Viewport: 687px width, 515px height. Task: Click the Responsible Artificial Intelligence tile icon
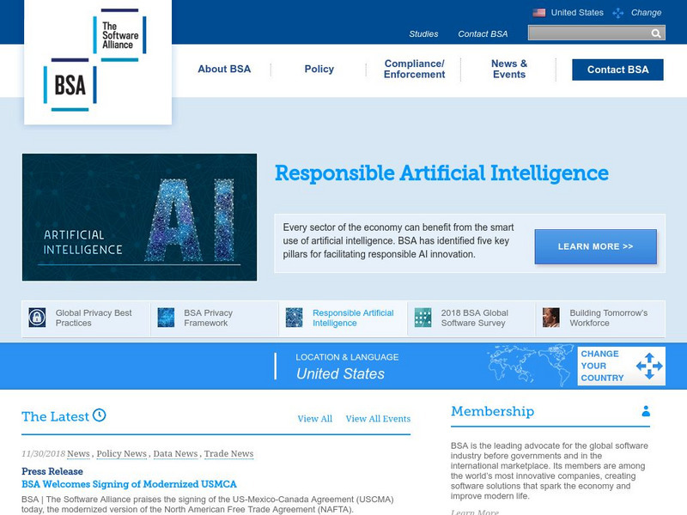pos(295,314)
